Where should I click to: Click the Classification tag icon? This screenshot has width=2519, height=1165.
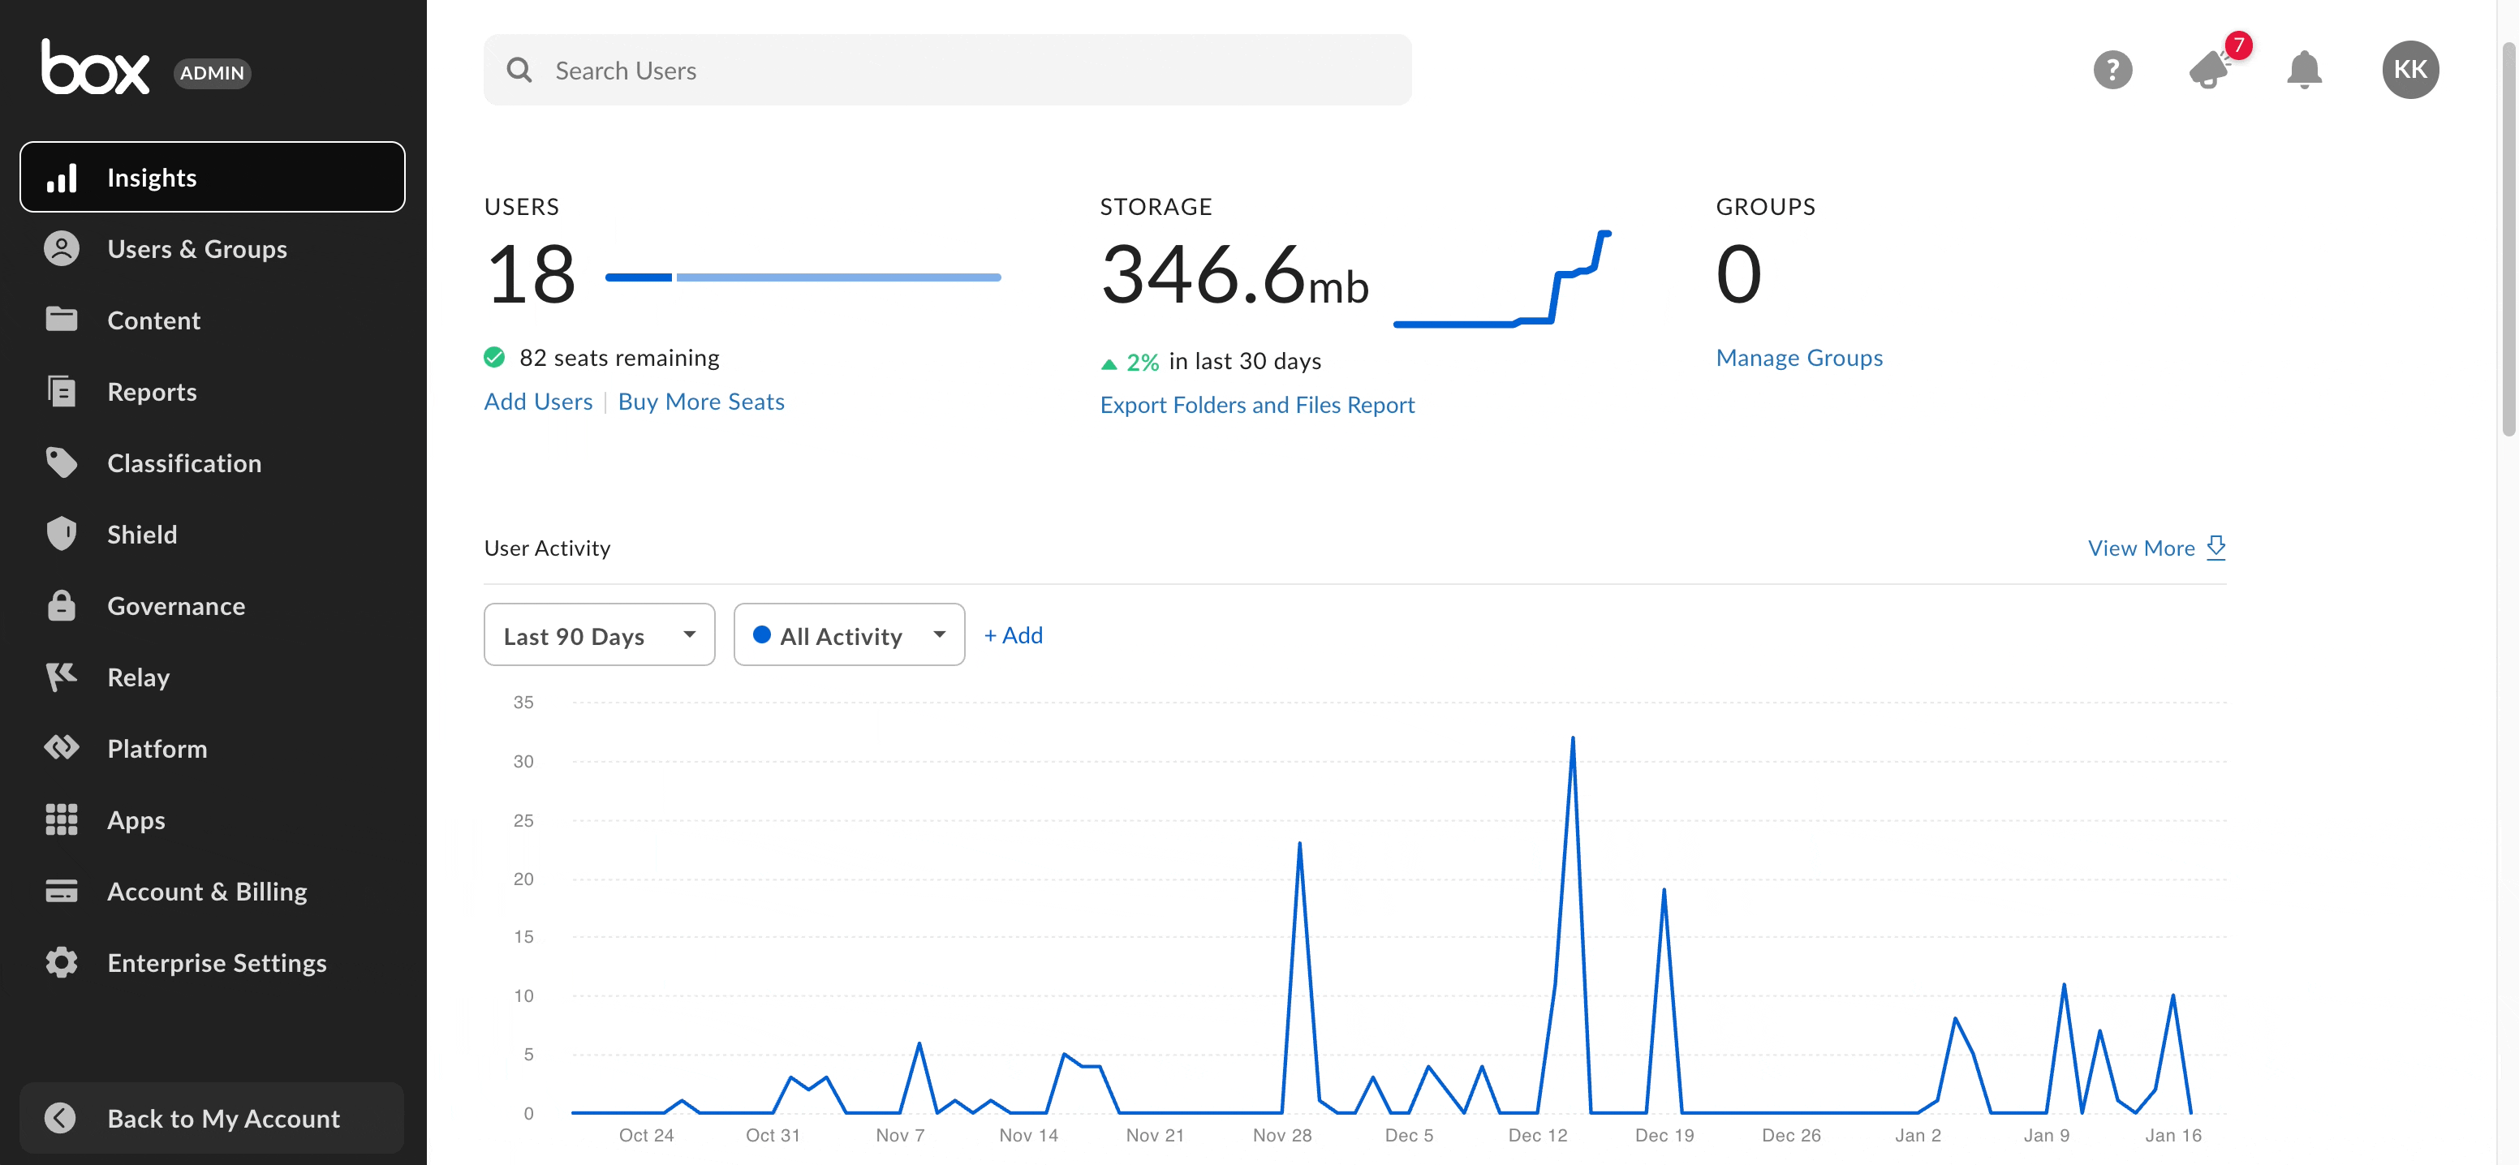[x=62, y=462]
